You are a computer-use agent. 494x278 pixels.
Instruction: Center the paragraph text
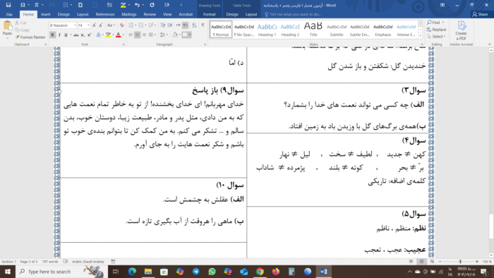point(138,35)
